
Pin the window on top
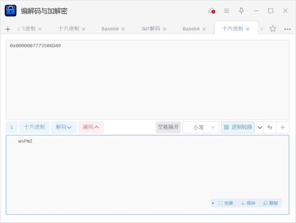coord(241,11)
